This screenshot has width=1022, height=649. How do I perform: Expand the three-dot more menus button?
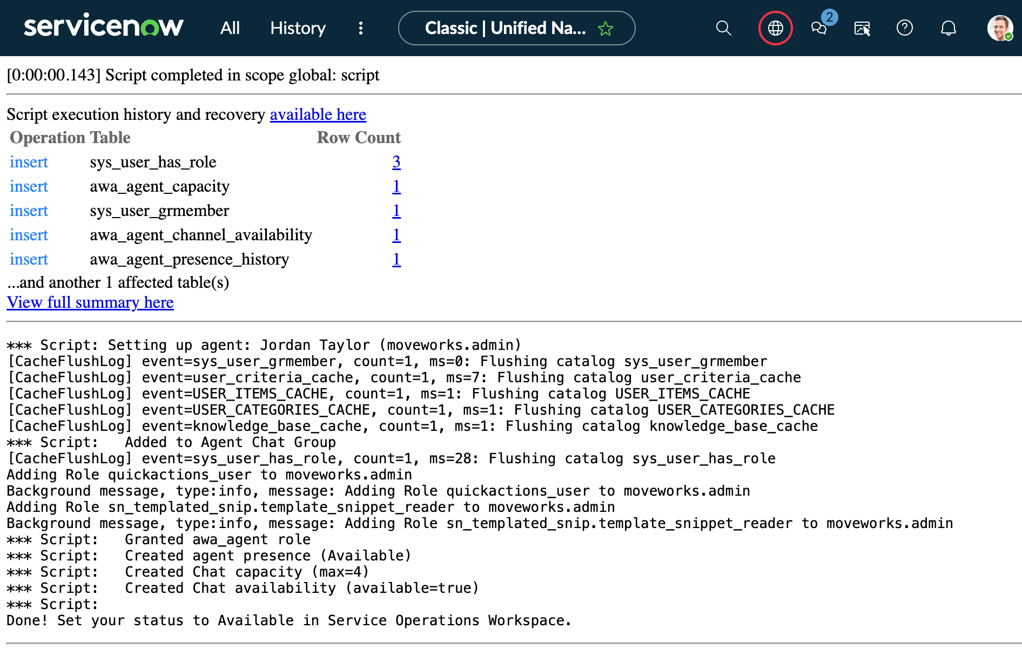click(361, 28)
